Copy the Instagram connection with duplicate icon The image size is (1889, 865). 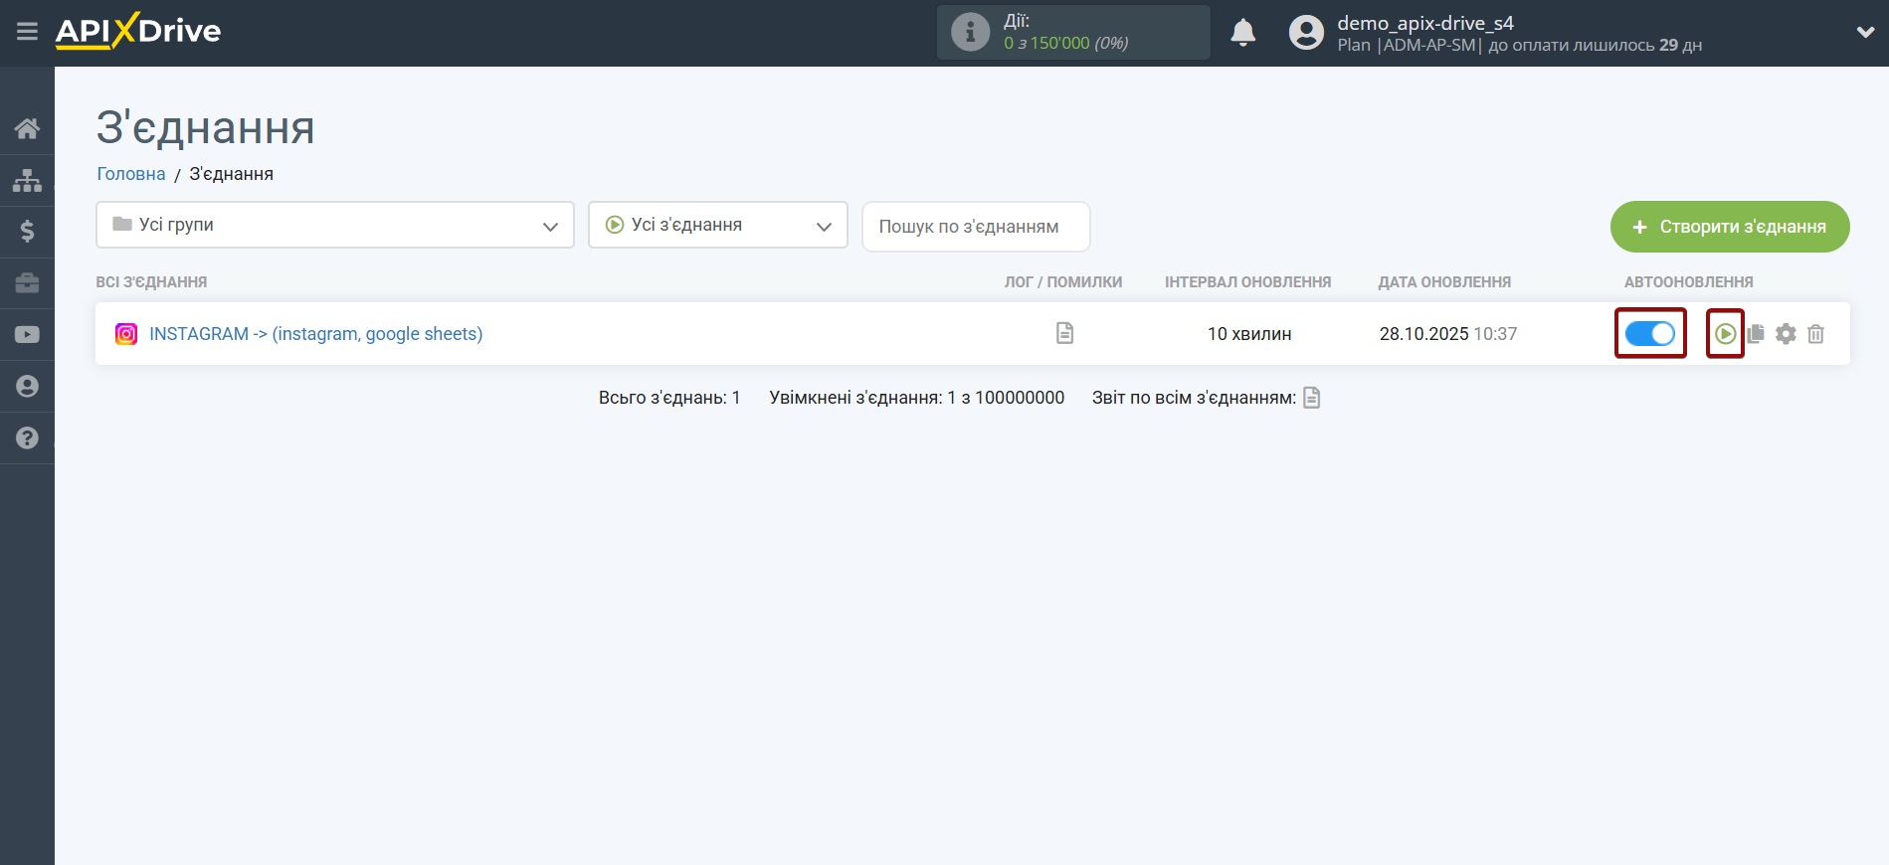[1756, 334]
